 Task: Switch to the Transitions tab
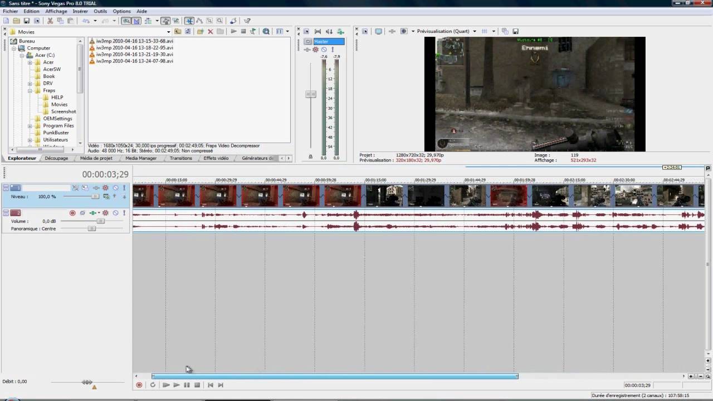coord(181,158)
